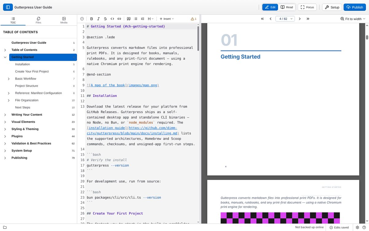Switch to Edit mode
The image size is (369, 231).
tap(270, 7)
